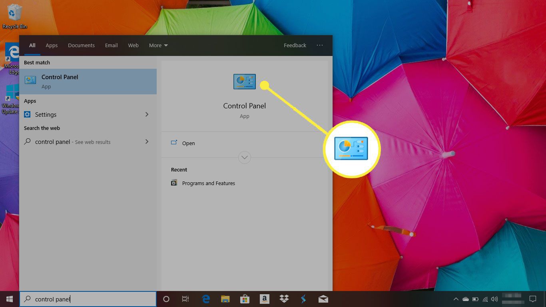Click the Dropbox taskbar icon
The width and height of the screenshot is (546, 307).
point(284,299)
